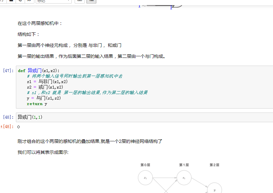This screenshot has height=193, width=273.
Task: Click inside code cell [47] defining 异或门
Action: coord(144,87)
